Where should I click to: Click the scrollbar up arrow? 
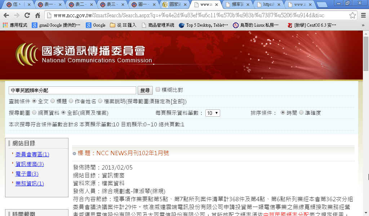(x=366, y=33)
